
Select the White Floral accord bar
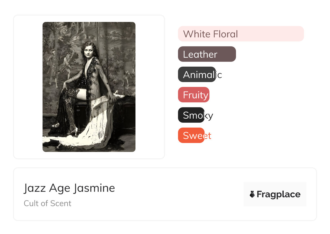tap(241, 34)
